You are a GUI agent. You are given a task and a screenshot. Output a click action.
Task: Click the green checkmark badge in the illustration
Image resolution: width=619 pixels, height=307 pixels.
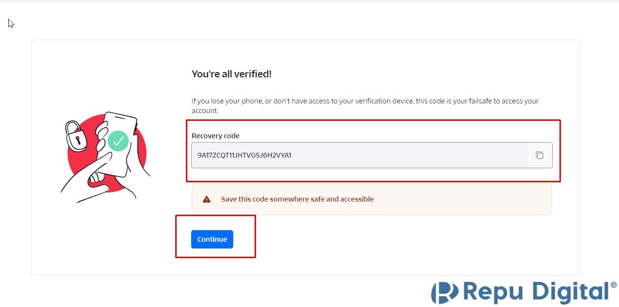(118, 141)
